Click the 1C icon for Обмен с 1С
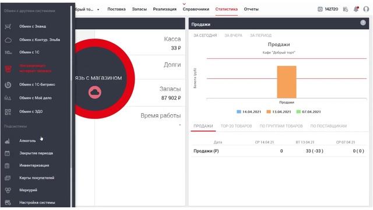The width and height of the screenshot is (373, 210). point(8,52)
